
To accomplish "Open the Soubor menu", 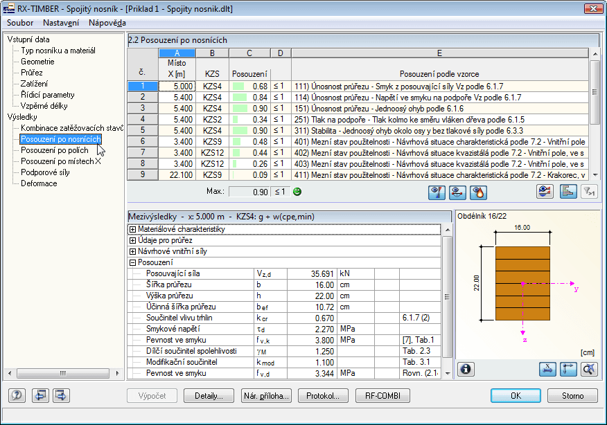I will point(20,23).
